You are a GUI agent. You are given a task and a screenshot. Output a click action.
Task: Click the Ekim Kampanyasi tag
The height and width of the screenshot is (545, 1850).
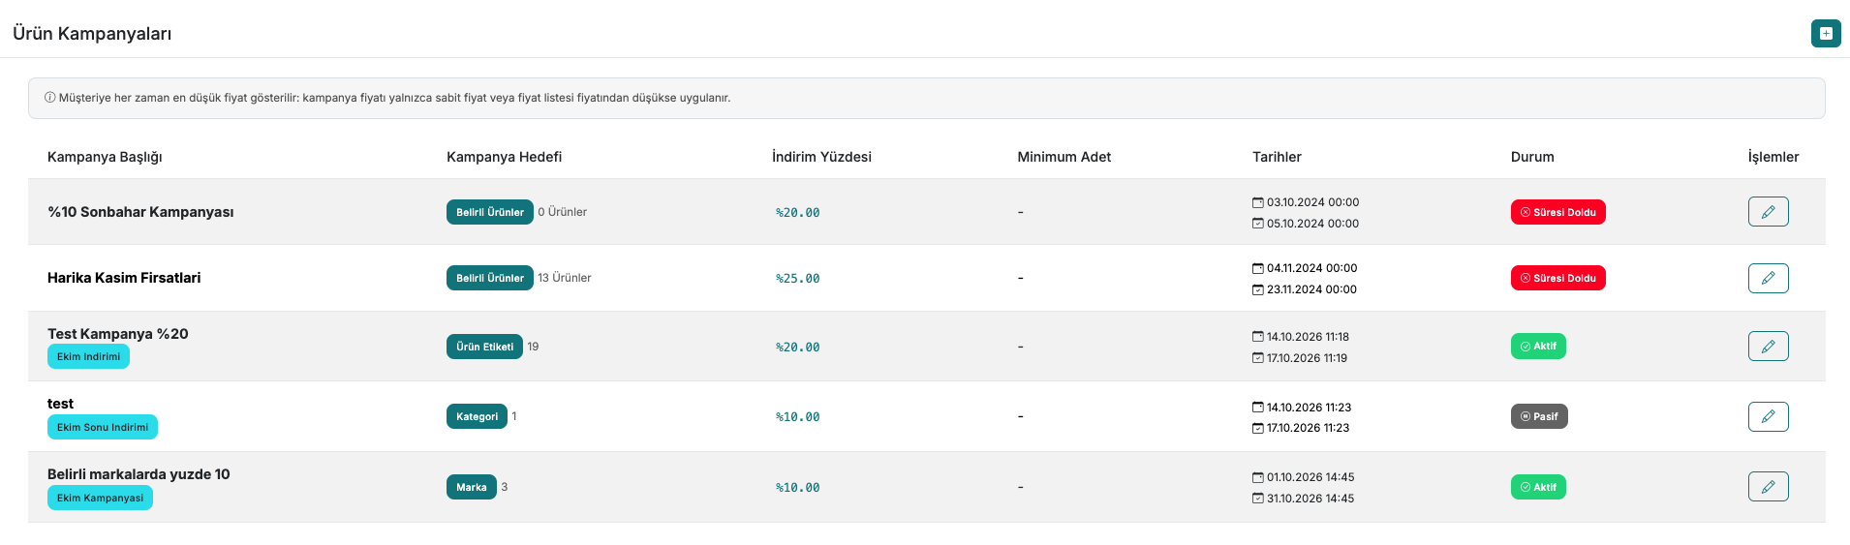pos(100,498)
